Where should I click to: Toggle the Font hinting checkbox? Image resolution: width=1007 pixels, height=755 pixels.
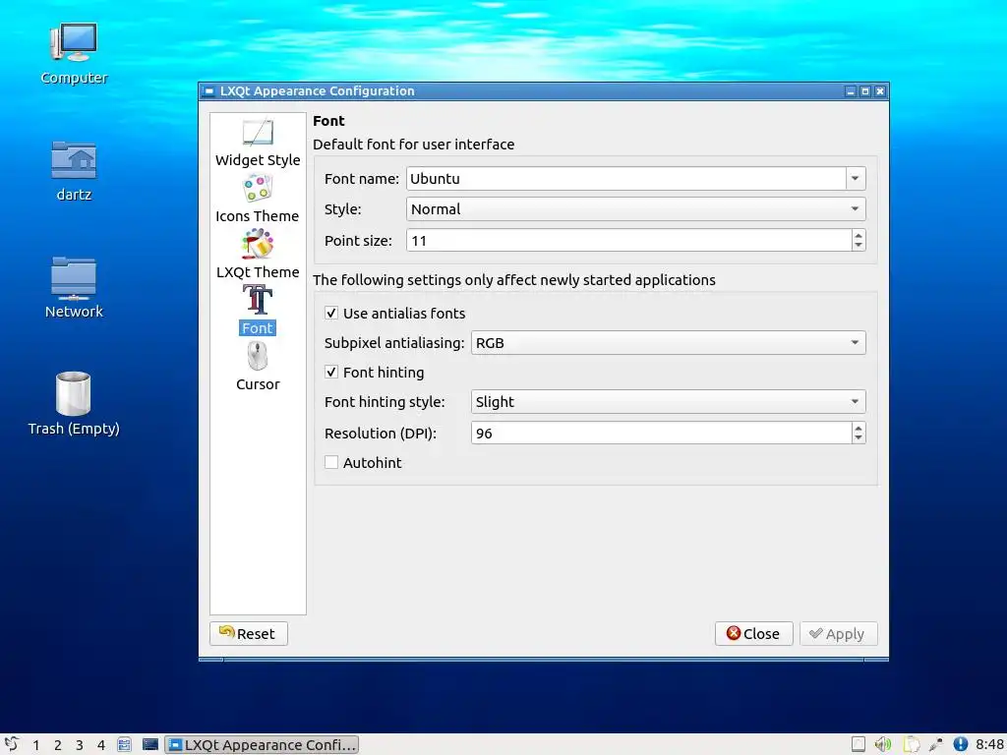(331, 373)
